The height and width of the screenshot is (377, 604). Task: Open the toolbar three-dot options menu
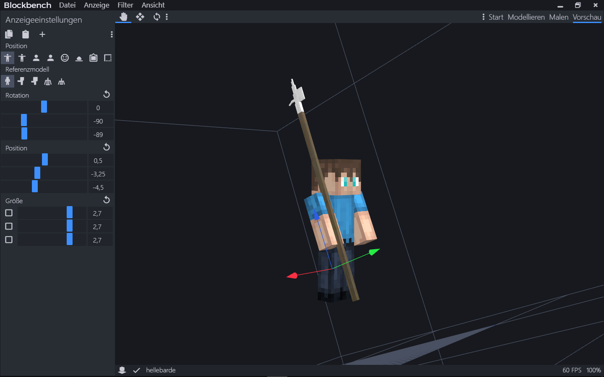pyautogui.click(x=167, y=17)
